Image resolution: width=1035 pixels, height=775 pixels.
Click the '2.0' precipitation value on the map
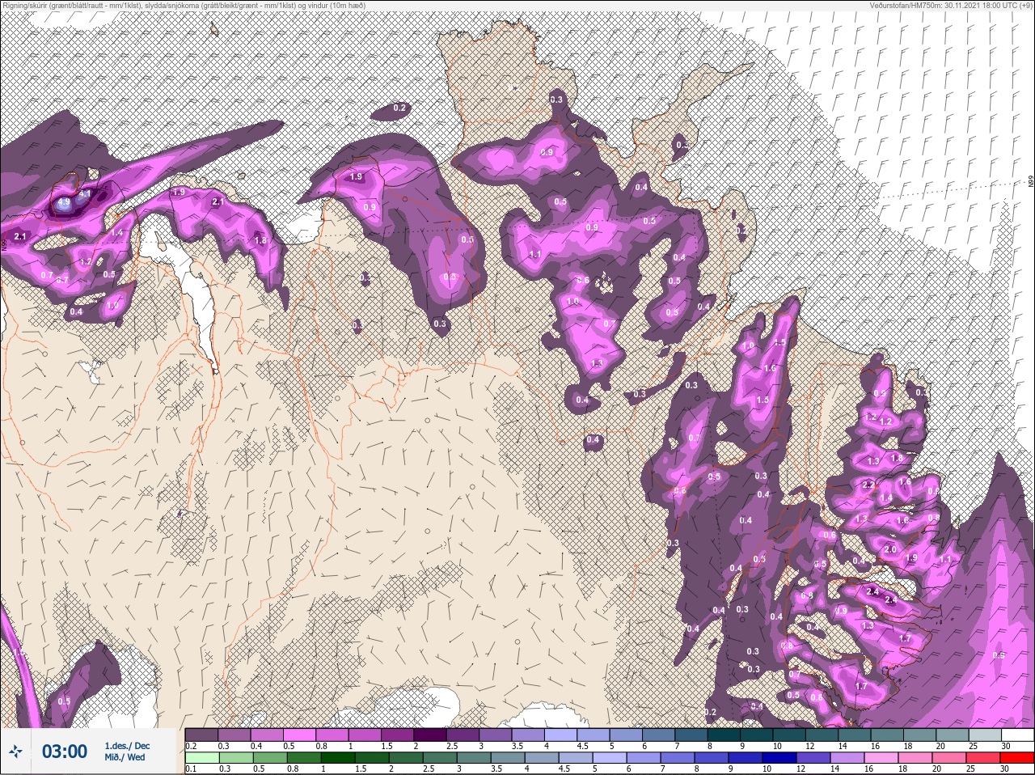(x=890, y=549)
